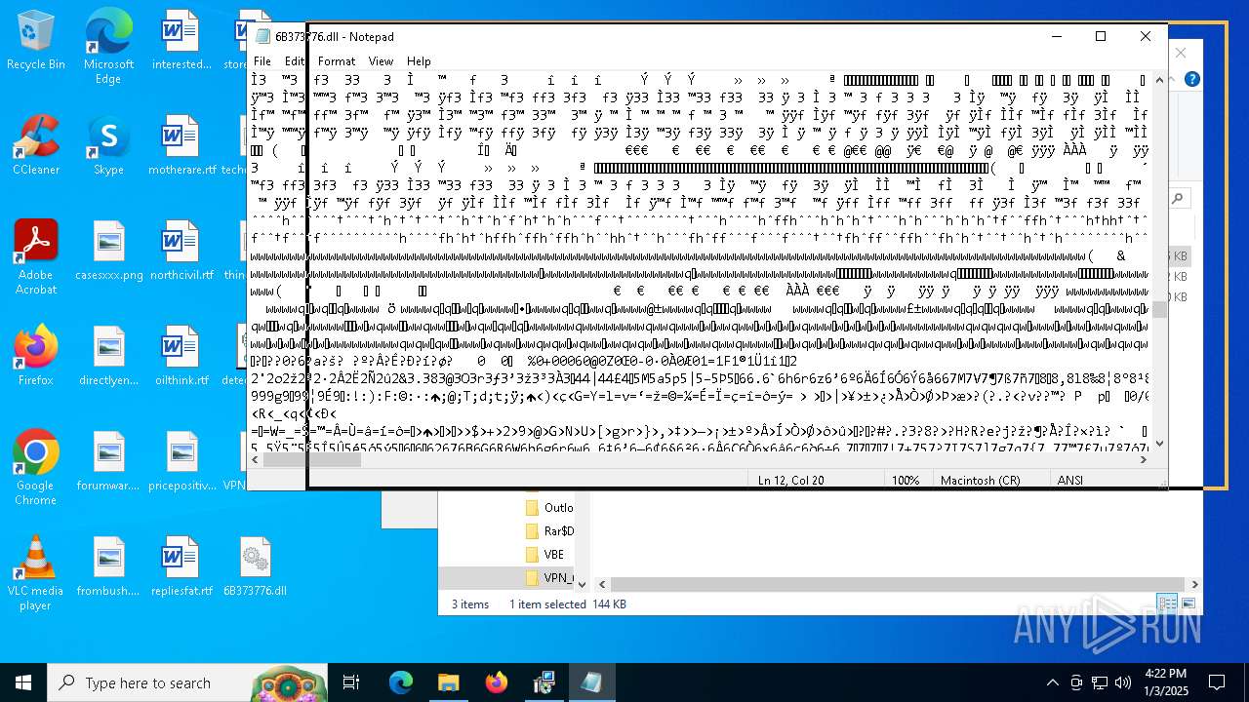Click '100%' zoom in Notepad status bar
This screenshot has width=1249, height=702.
906,480
